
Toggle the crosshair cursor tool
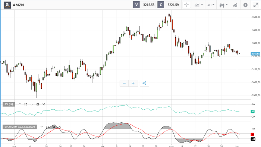point(186,5)
